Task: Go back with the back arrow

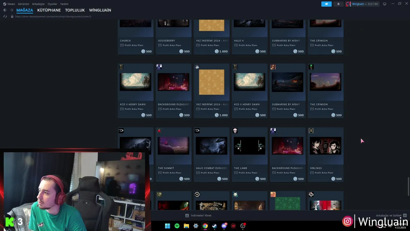Action: click(x=5, y=10)
